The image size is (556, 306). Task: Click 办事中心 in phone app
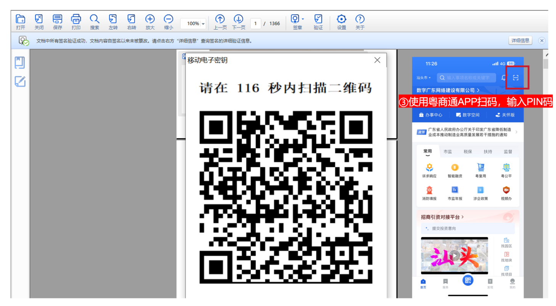431,115
